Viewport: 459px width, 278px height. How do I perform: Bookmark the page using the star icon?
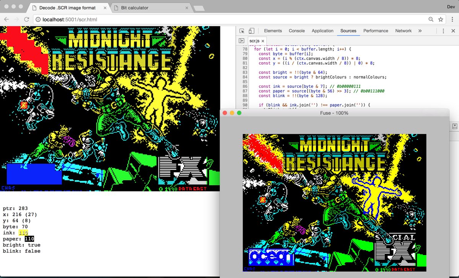441,19
